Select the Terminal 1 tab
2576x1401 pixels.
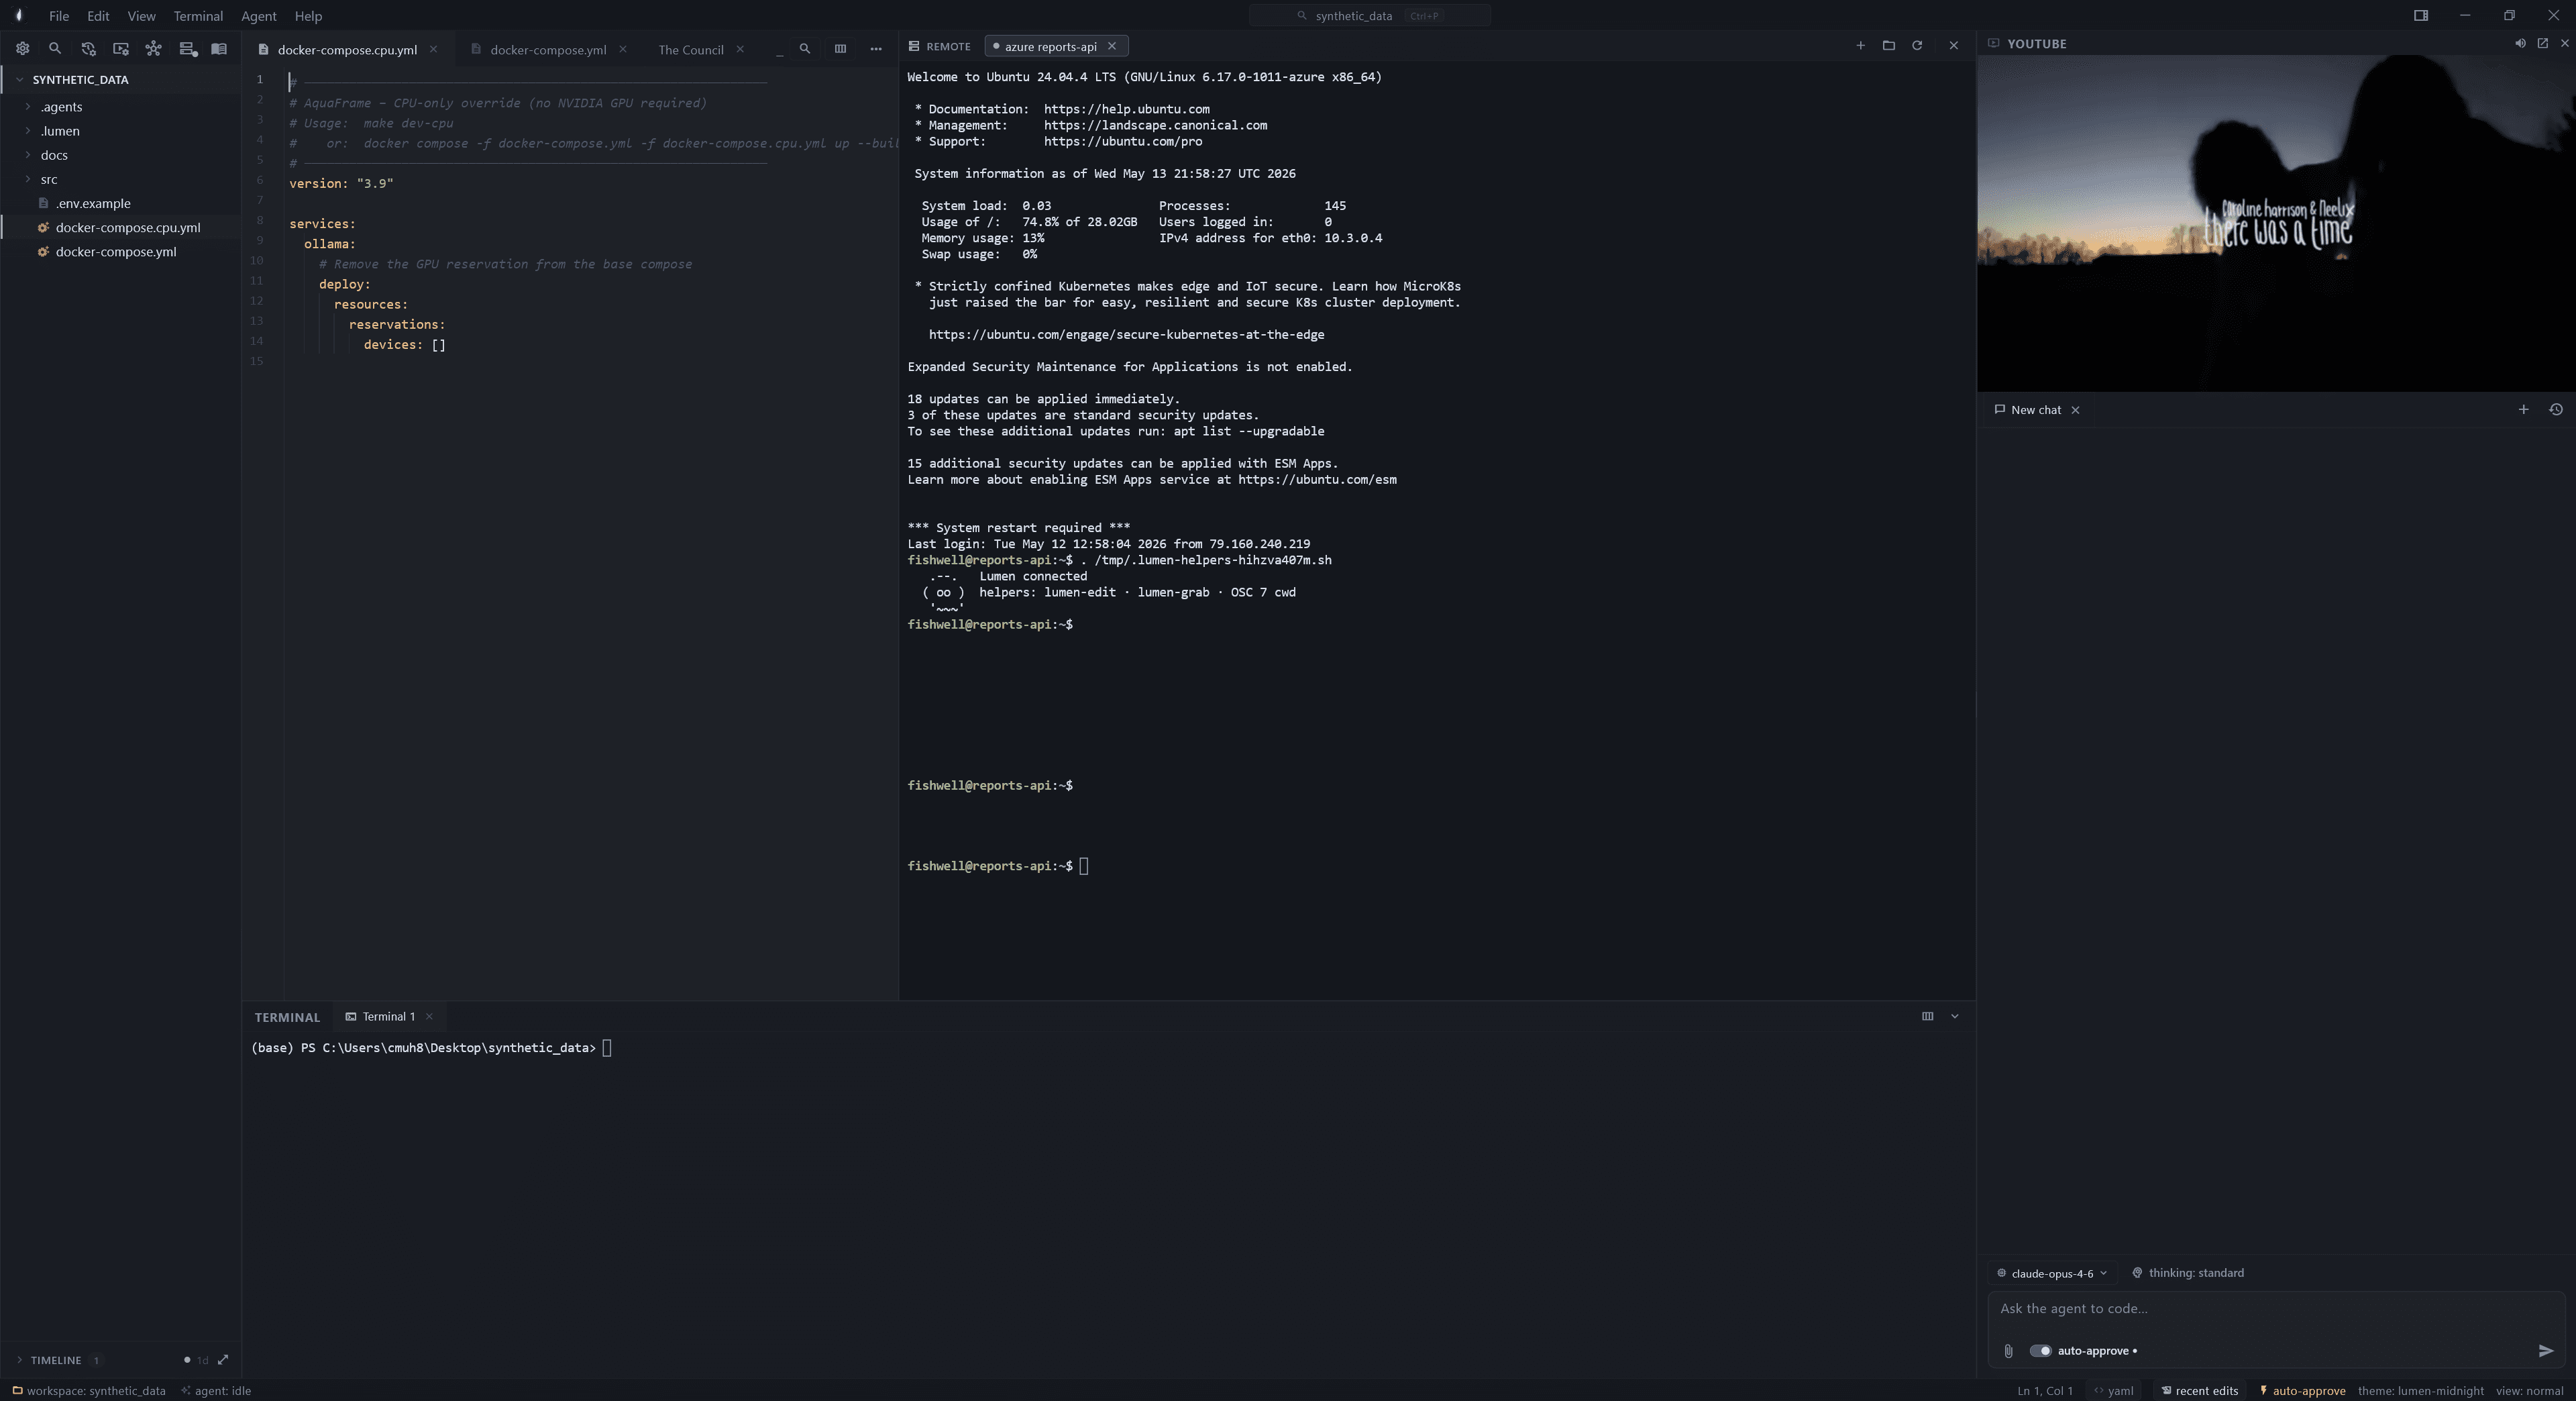pos(388,1016)
